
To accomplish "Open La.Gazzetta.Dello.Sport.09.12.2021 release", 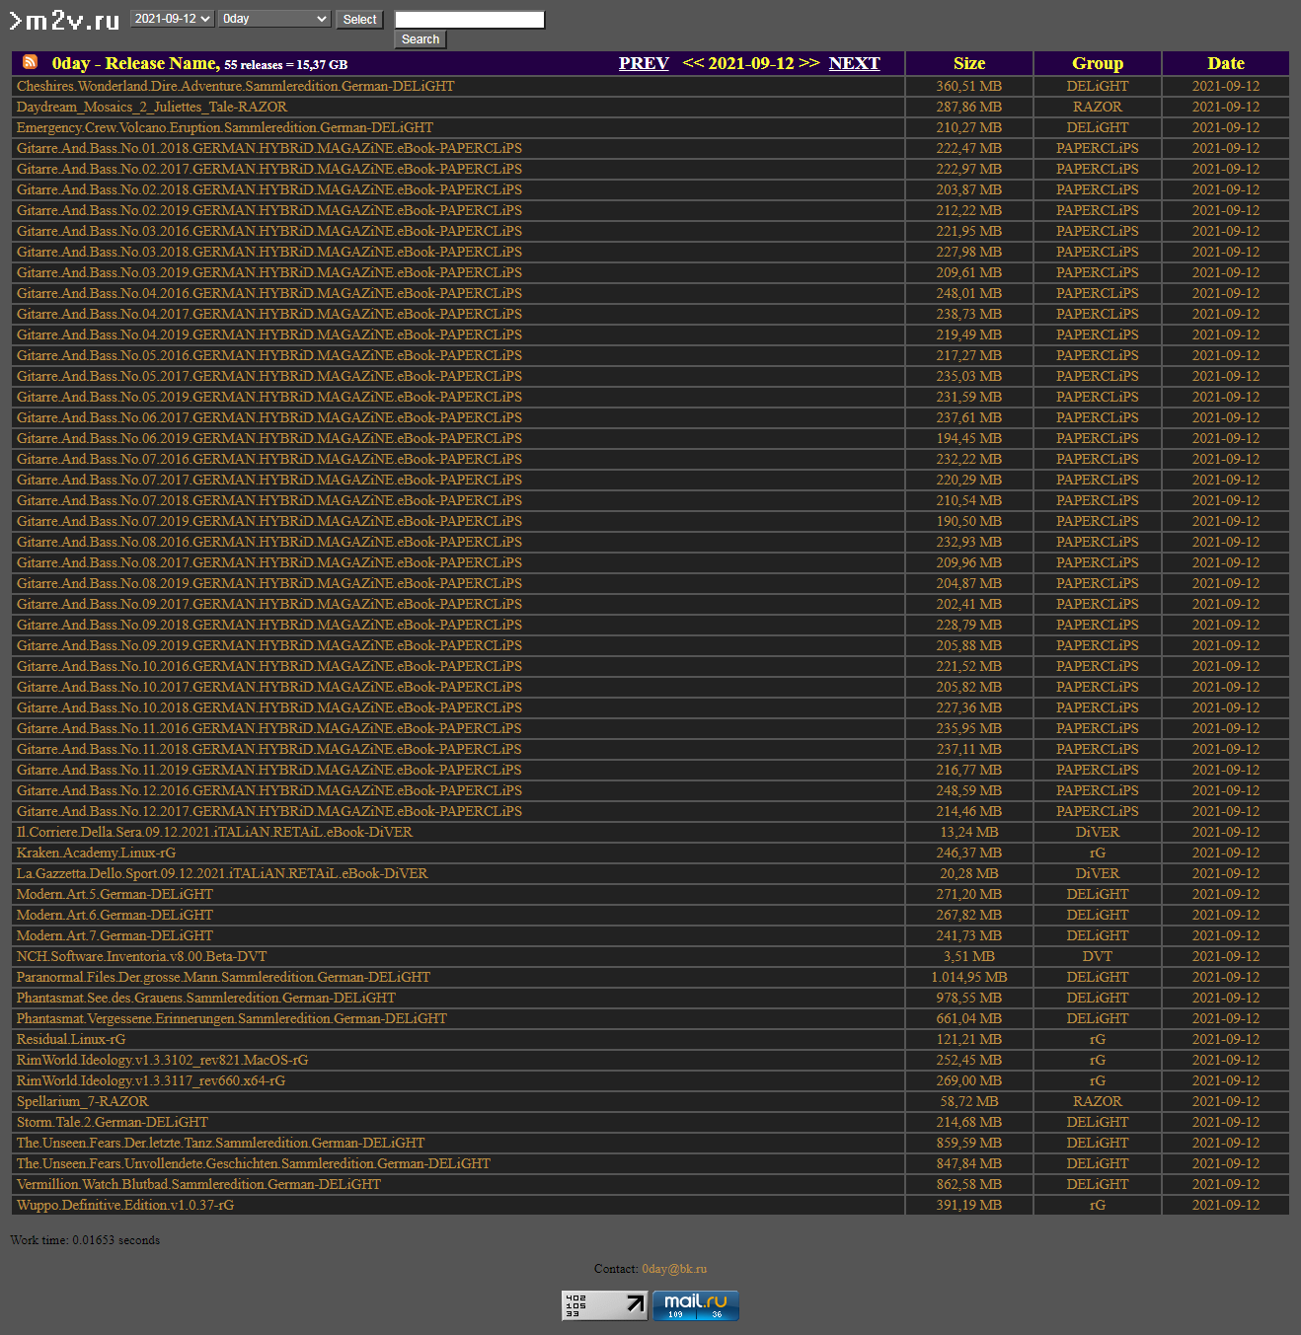I will (x=222, y=873).
